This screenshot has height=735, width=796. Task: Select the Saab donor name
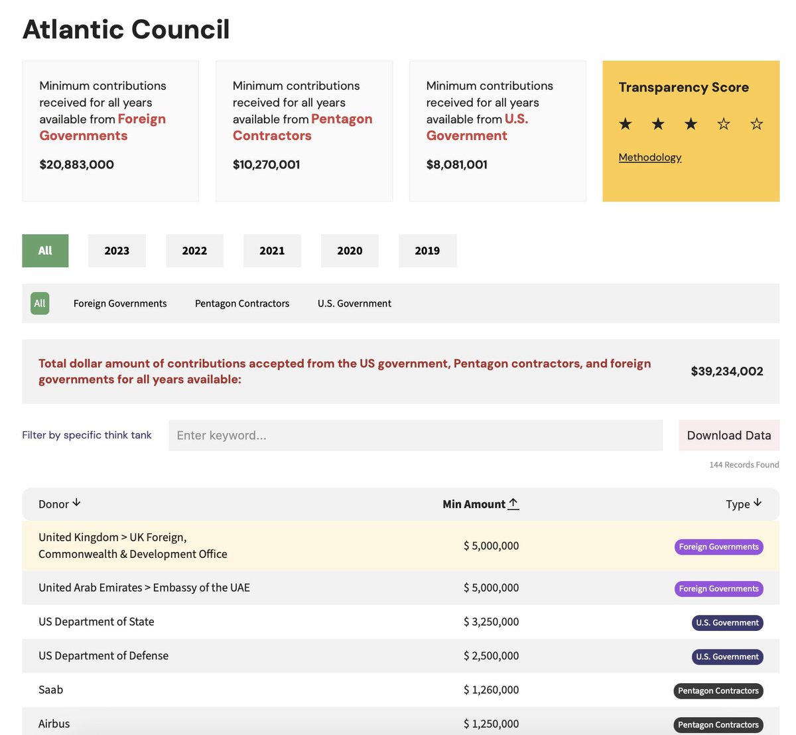click(x=50, y=690)
